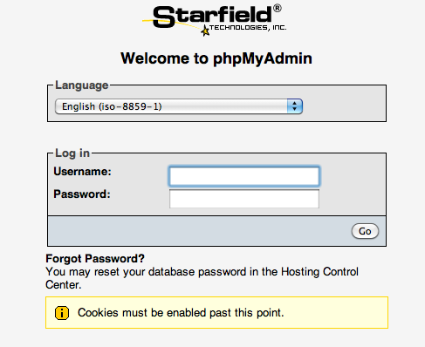
Task: Click the Language fieldset legend
Action: pos(82,85)
